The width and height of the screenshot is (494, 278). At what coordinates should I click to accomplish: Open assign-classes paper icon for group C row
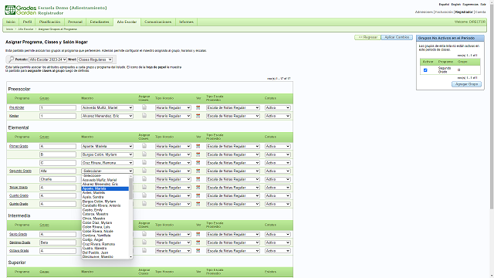coord(144,162)
